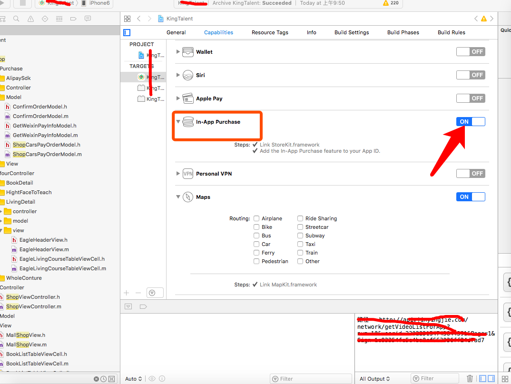Go back in editor history

[139, 19]
